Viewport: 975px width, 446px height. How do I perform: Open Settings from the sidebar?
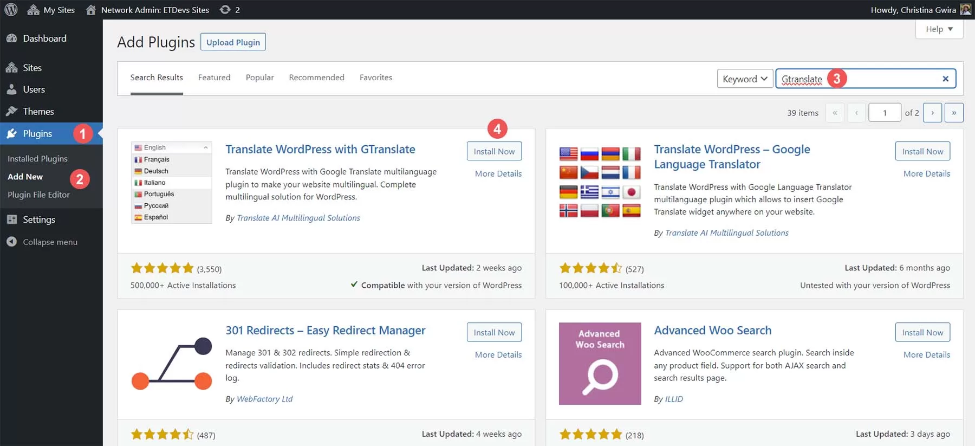click(x=38, y=219)
